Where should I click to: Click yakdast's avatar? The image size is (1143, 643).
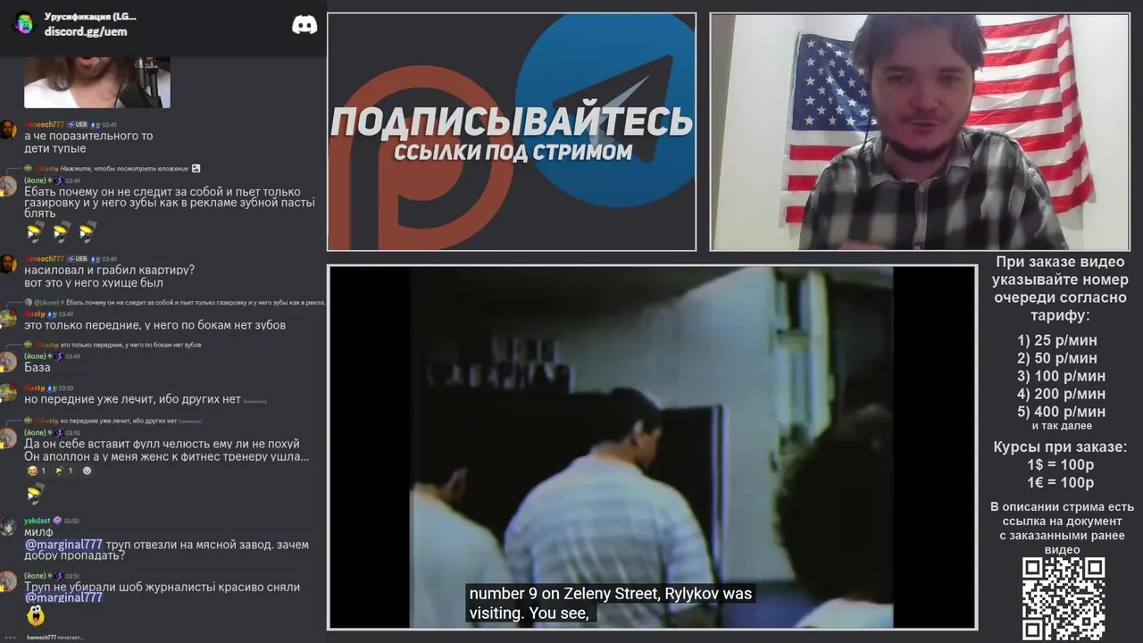[9, 527]
